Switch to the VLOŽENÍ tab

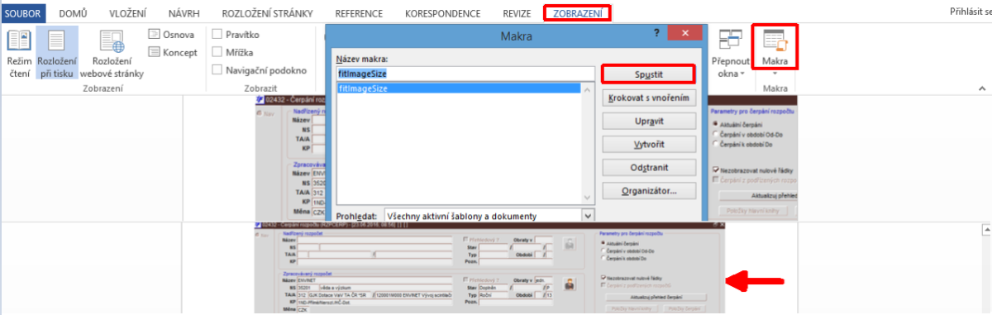point(128,13)
